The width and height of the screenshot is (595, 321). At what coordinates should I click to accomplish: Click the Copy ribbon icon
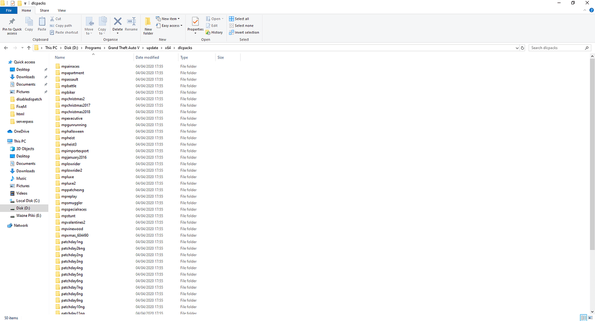tap(29, 22)
